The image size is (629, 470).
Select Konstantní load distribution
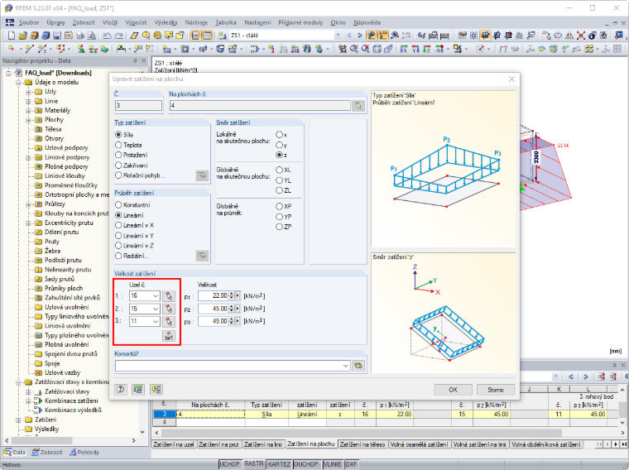click(118, 205)
